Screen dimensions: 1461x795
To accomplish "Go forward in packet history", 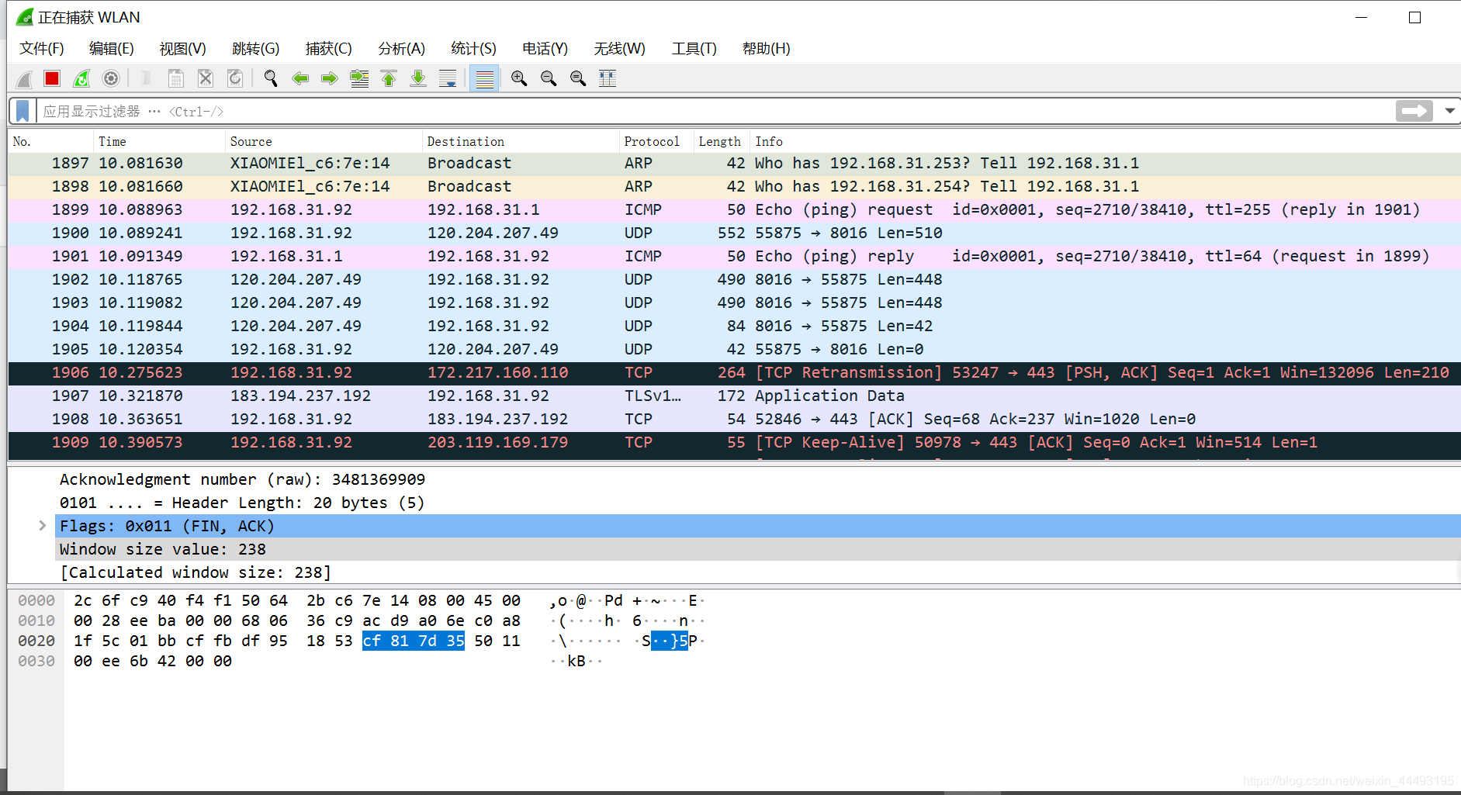I will pyautogui.click(x=330, y=78).
